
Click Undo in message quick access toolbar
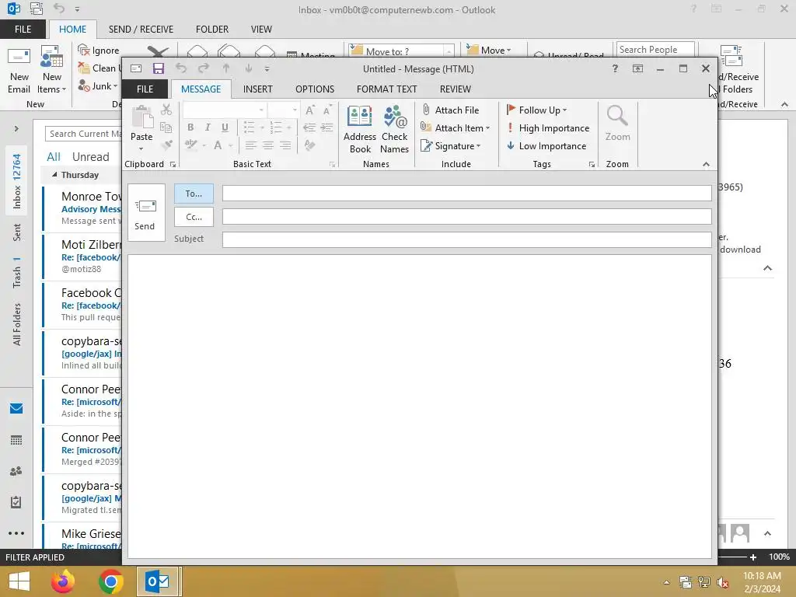(181, 68)
